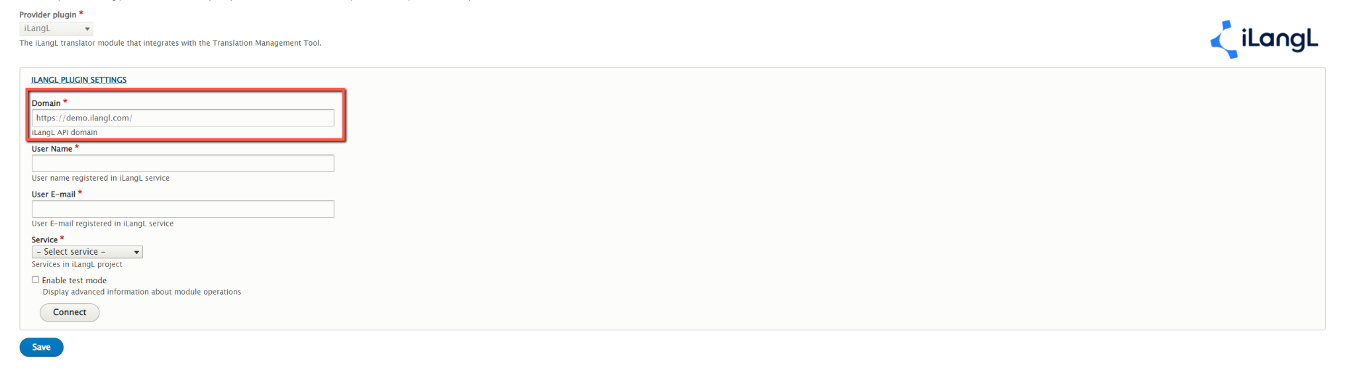Click the blue iLangL logo symbol
Image resolution: width=1345 pixels, height=368 pixels.
(x=1223, y=39)
